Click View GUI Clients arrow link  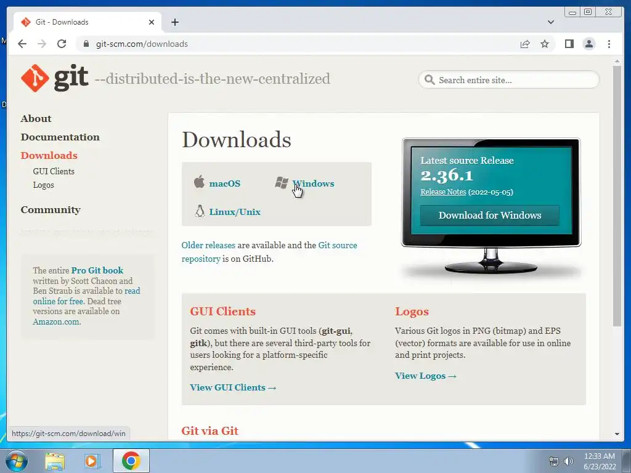pyautogui.click(x=233, y=387)
